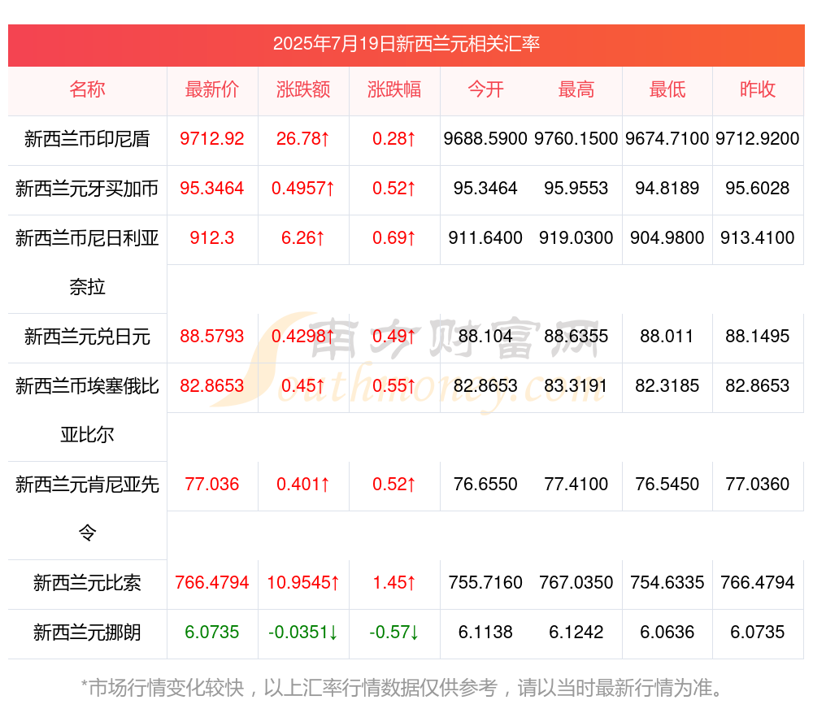Select the 新西兰元肯尼亚先令 row name
The width and height of the screenshot is (813, 713).
click(x=87, y=509)
